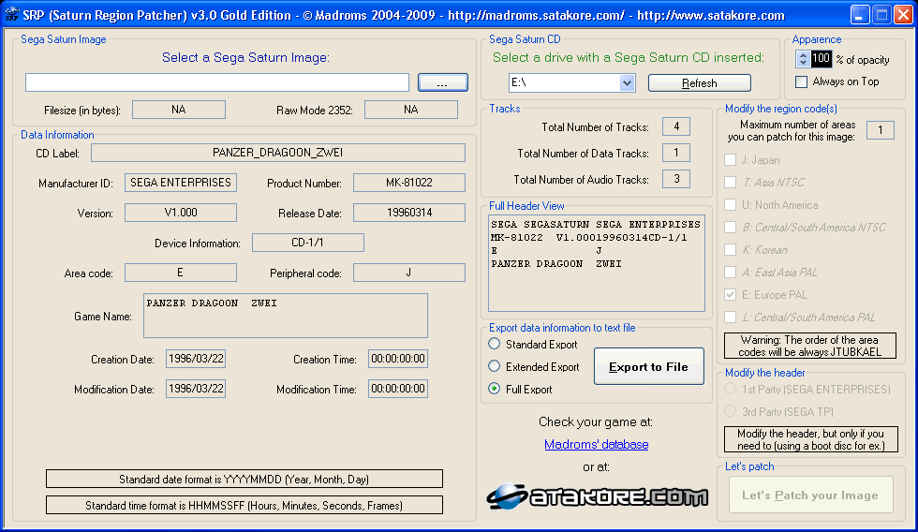
Task: Click the Creation Date field 1996/03/22
Action: 196,359
